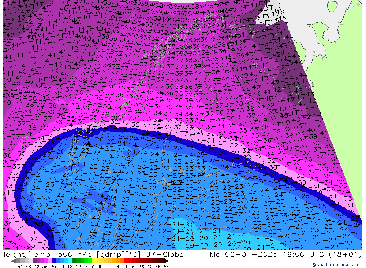This screenshot has height=268, width=366.
Task: Click the "54" label at the scale's right end
Action: point(166,266)
